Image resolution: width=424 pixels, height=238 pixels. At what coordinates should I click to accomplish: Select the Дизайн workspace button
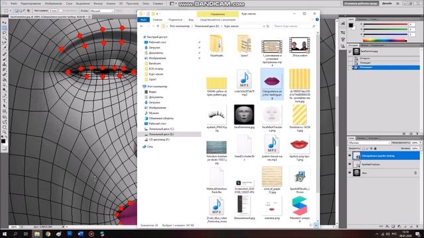click(x=387, y=3)
